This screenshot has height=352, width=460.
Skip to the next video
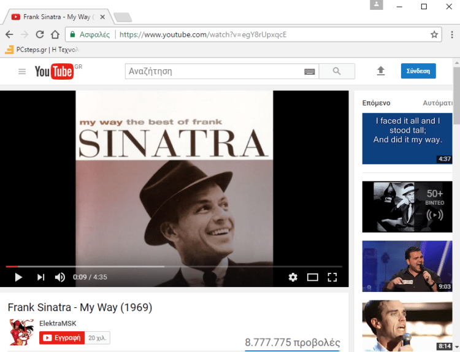[40, 277]
